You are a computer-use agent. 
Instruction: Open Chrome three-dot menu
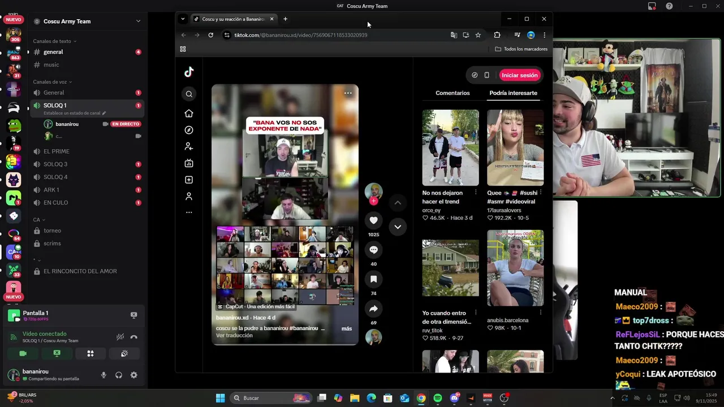coord(544,35)
